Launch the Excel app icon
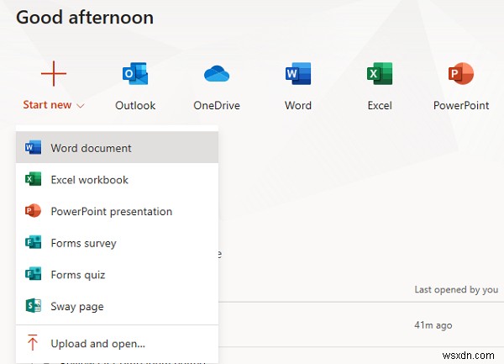 pyautogui.click(x=380, y=74)
